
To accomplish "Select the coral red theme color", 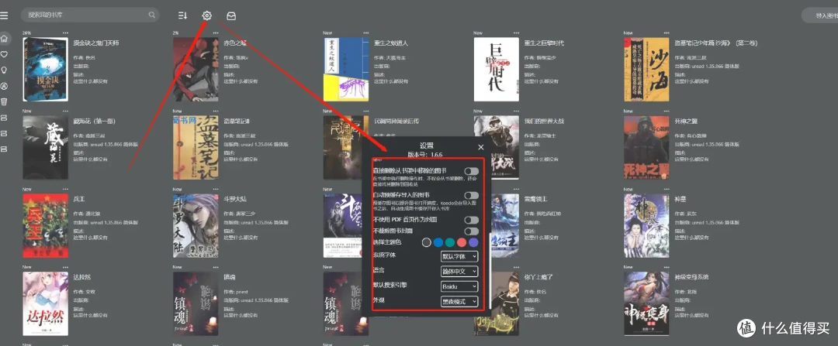I will pyautogui.click(x=462, y=242).
